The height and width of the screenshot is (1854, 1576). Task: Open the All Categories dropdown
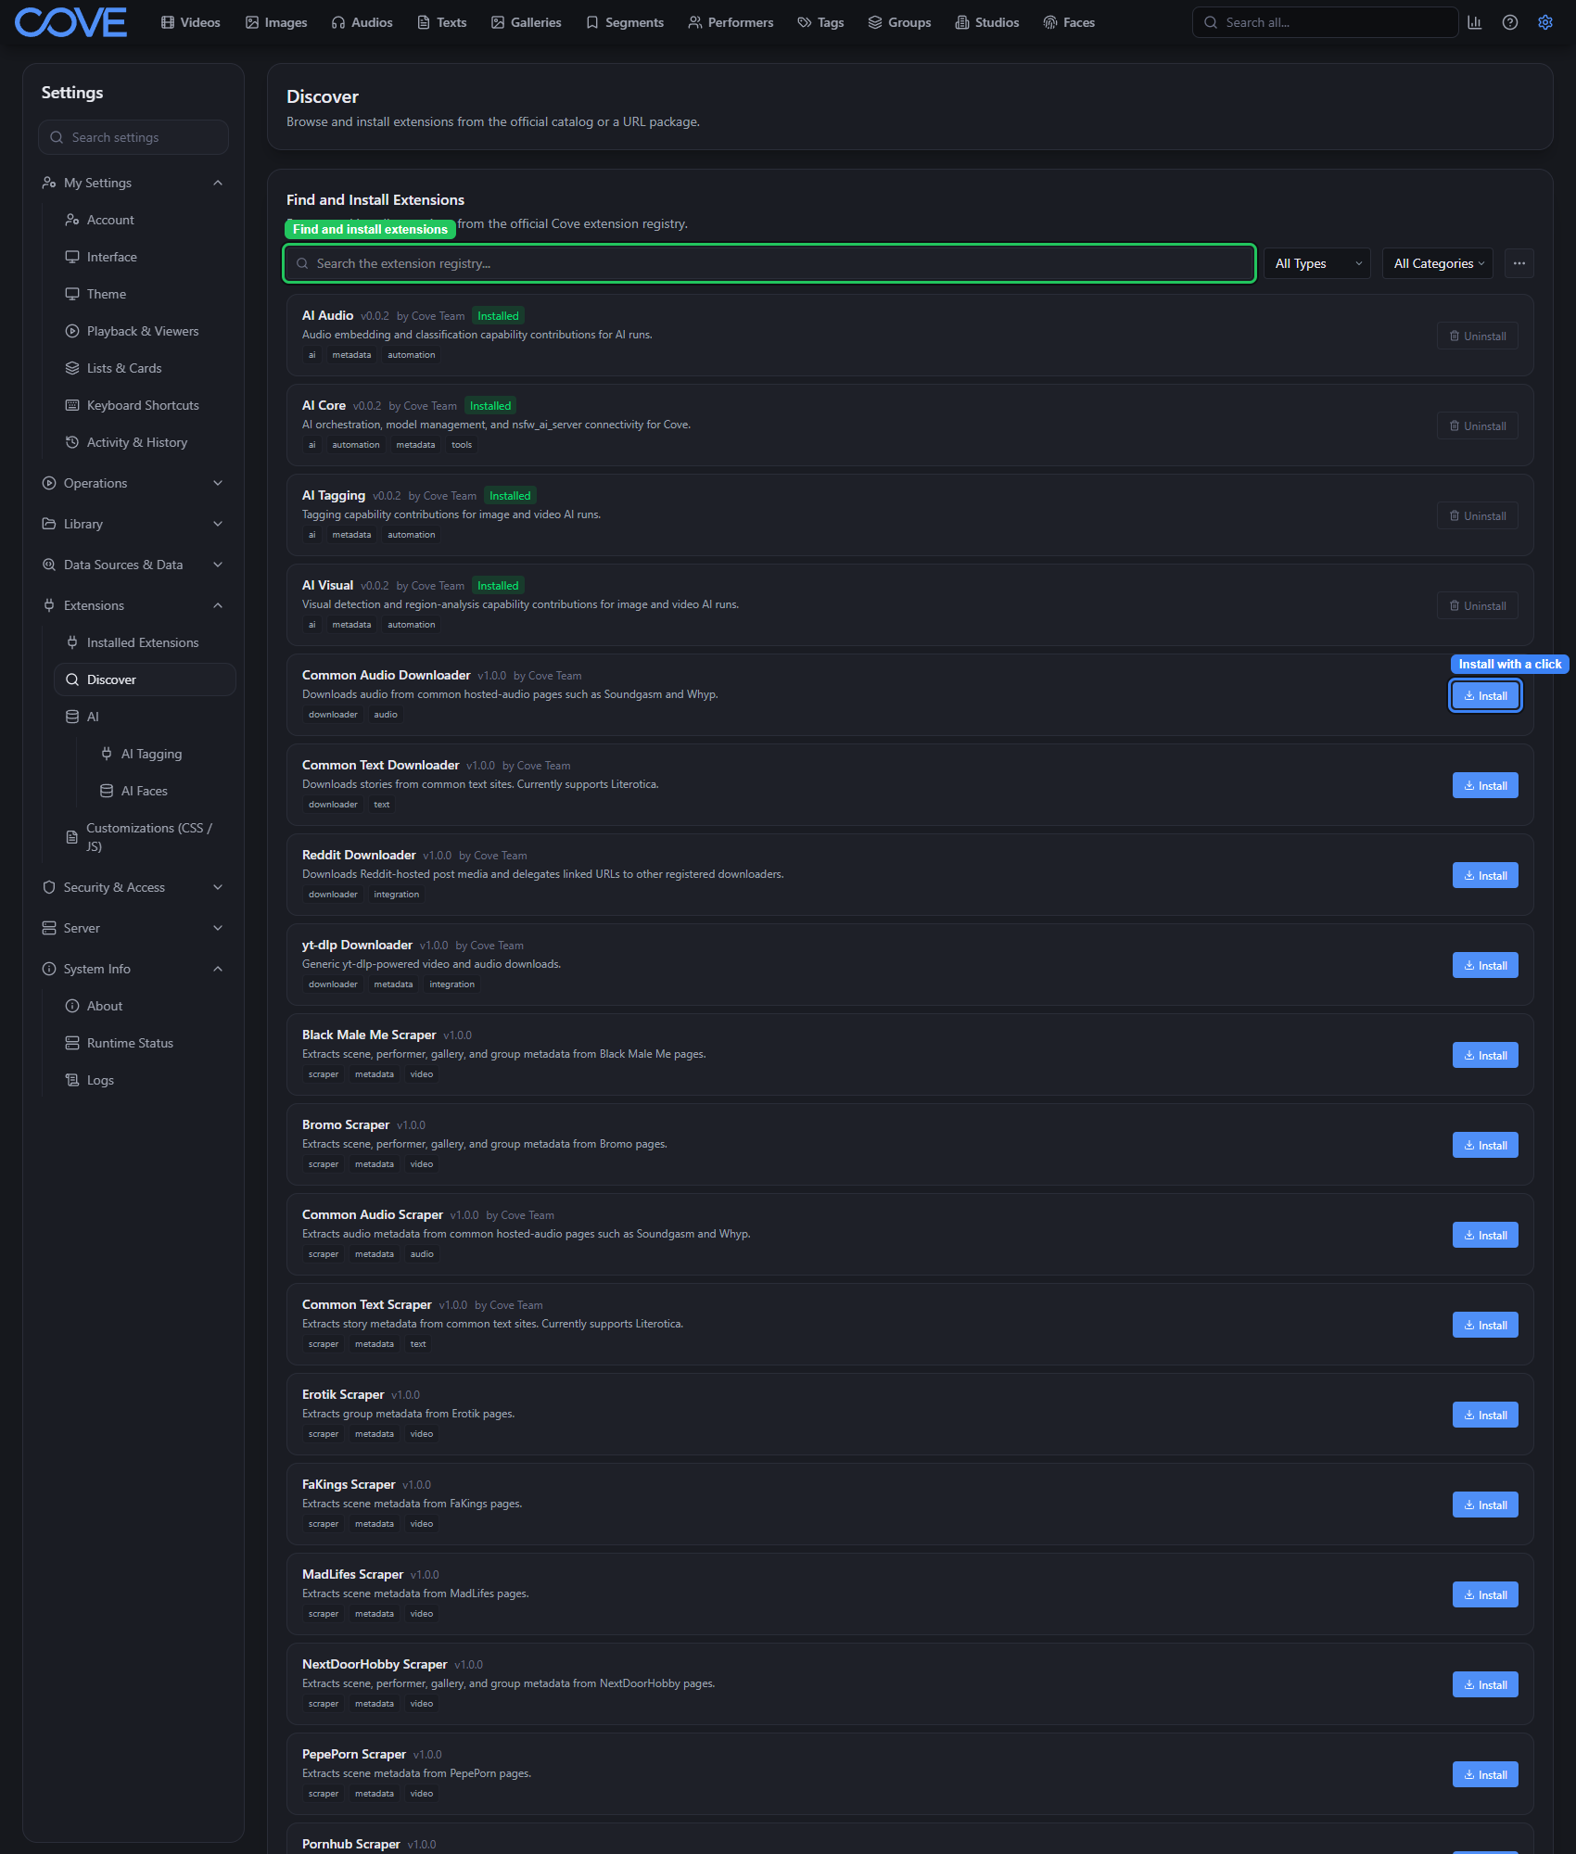coord(1438,263)
